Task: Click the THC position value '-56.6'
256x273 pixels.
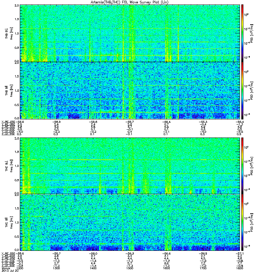Action: coord(166,254)
